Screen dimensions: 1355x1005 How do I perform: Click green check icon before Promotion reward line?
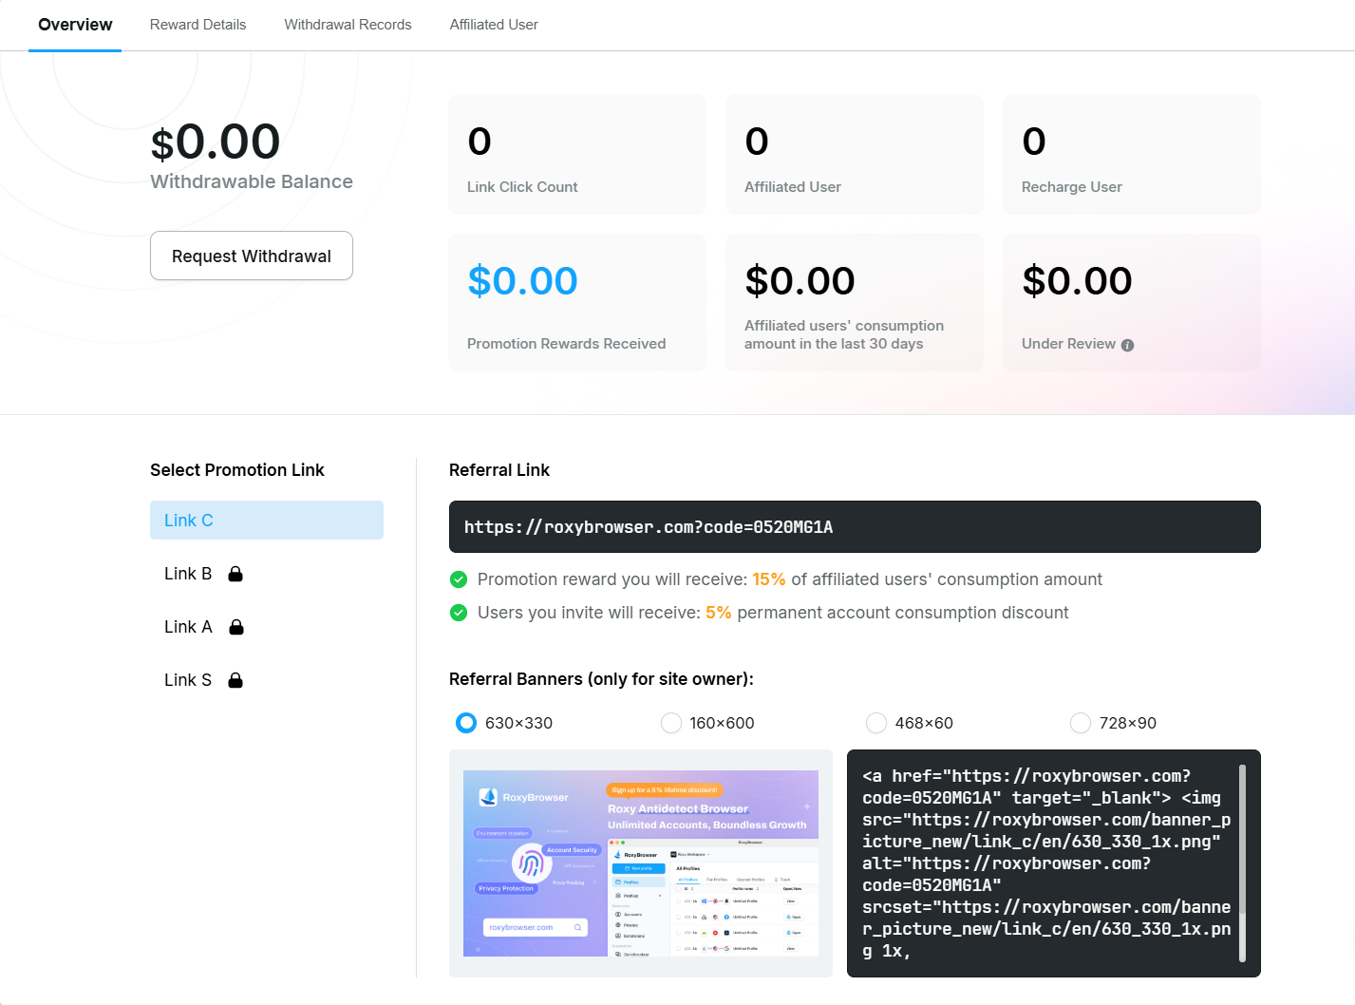pos(459,579)
